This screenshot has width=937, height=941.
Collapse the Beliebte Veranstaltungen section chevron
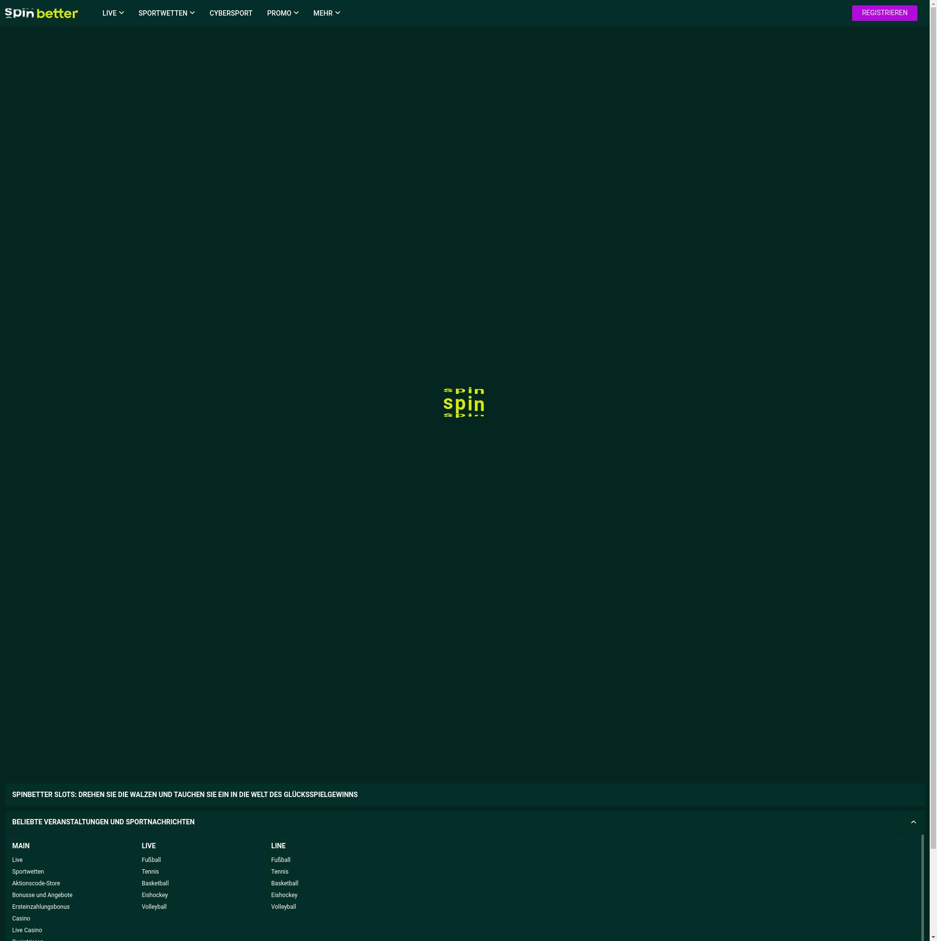click(x=913, y=822)
